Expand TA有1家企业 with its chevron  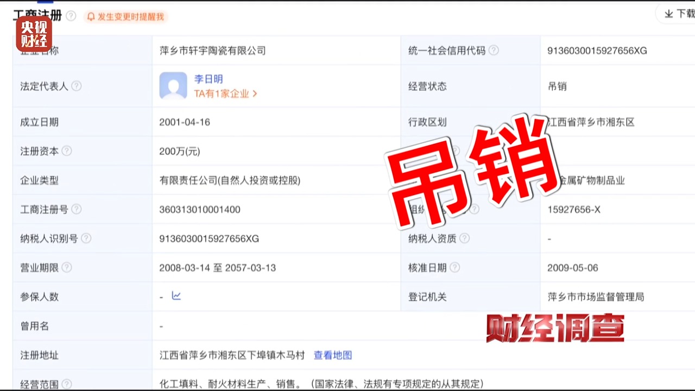(255, 93)
